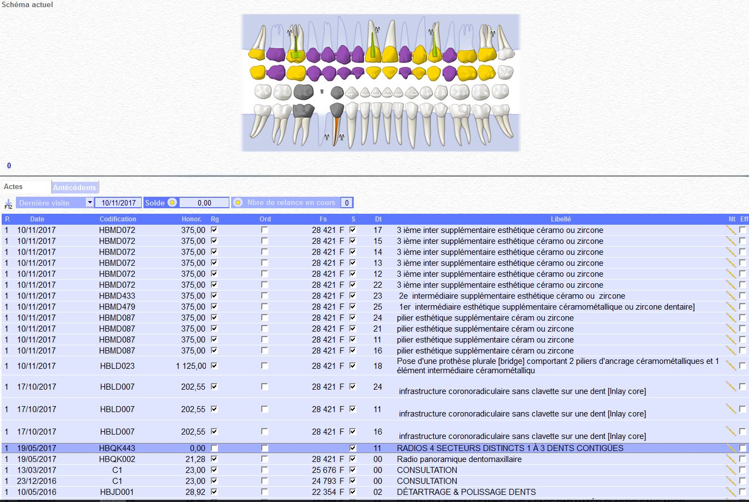Select the Solde radio button
Image resolution: width=749 pixels, height=502 pixels.
pyautogui.click(x=172, y=203)
